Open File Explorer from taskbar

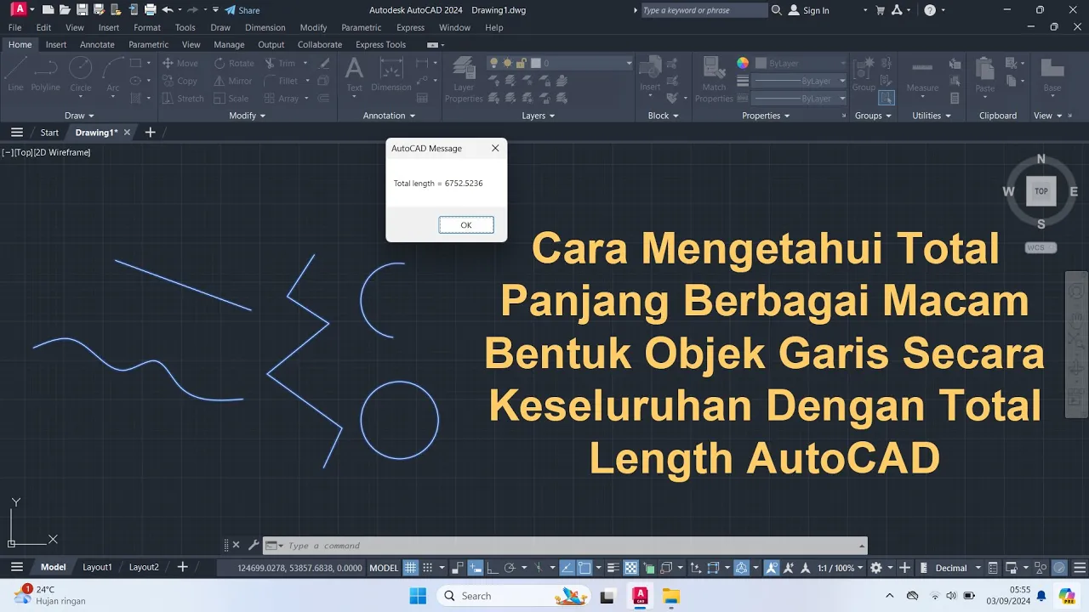[671, 596]
